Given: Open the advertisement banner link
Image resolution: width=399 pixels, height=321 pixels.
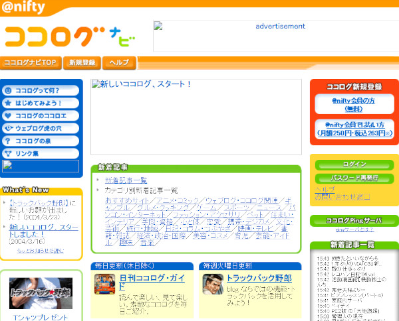Looking at the screenshot, I should (276, 36).
